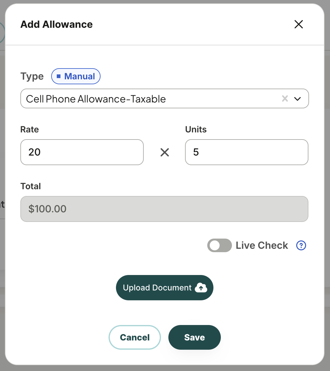Click the Manual type badge
This screenshot has width=330, height=371.
[76, 76]
